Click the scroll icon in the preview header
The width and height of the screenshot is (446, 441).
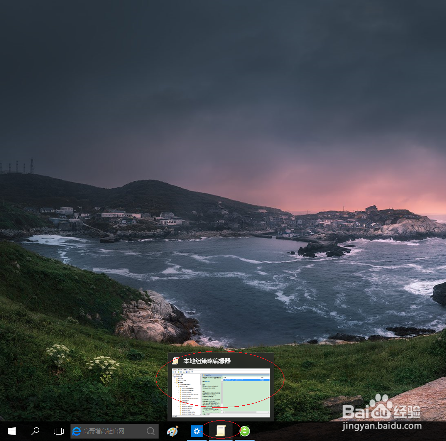175,361
